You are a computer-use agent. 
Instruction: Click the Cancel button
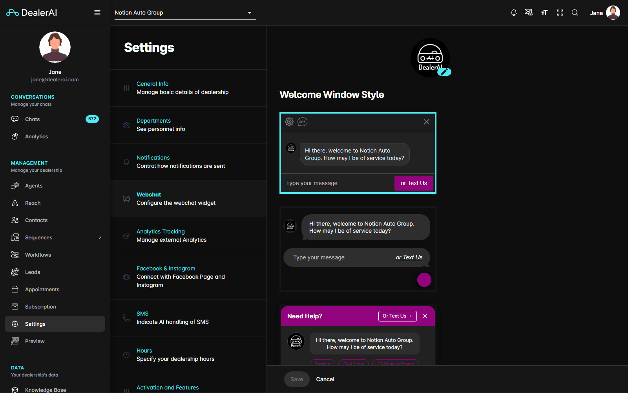click(325, 379)
